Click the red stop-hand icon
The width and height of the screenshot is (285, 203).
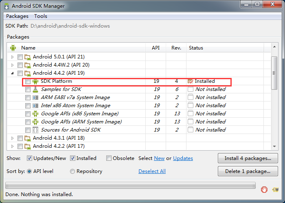(x=264, y=189)
